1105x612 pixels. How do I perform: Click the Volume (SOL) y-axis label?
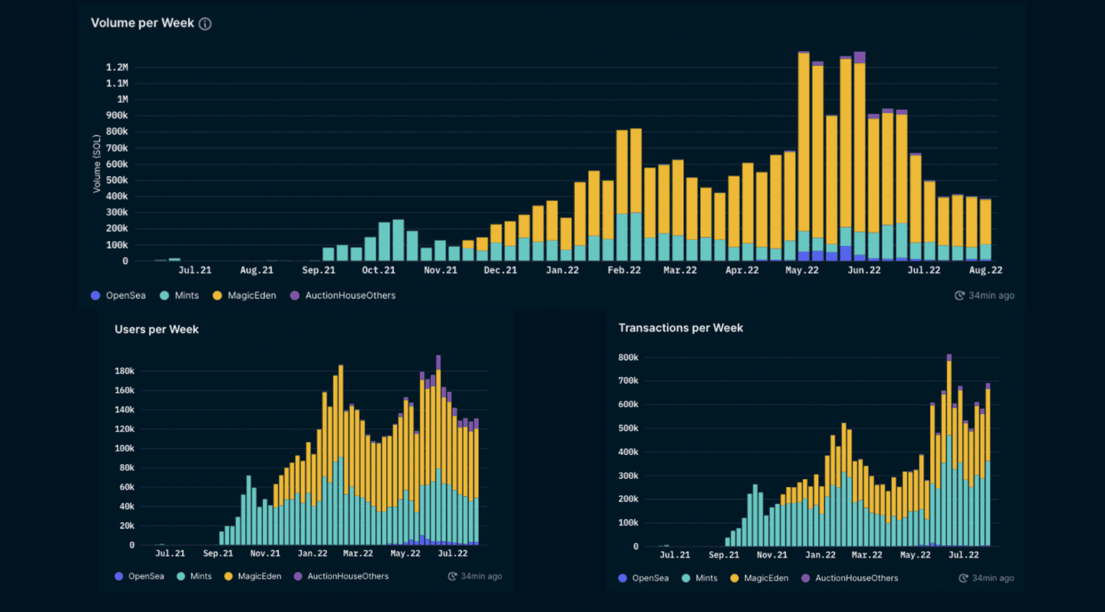[x=96, y=163]
